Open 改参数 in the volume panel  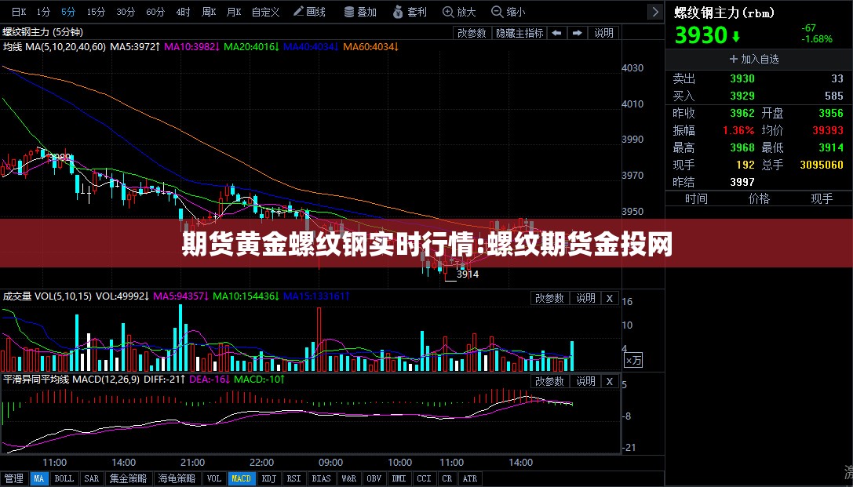click(x=549, y=299)
